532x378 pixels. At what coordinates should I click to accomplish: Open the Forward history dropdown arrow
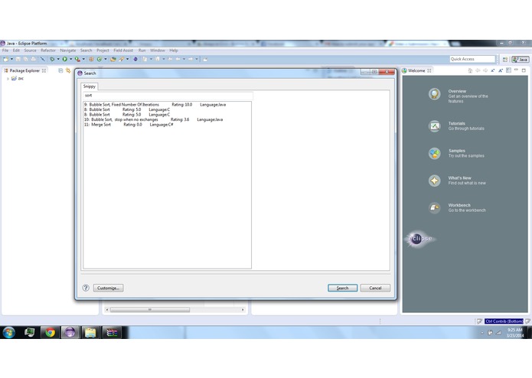197,59
